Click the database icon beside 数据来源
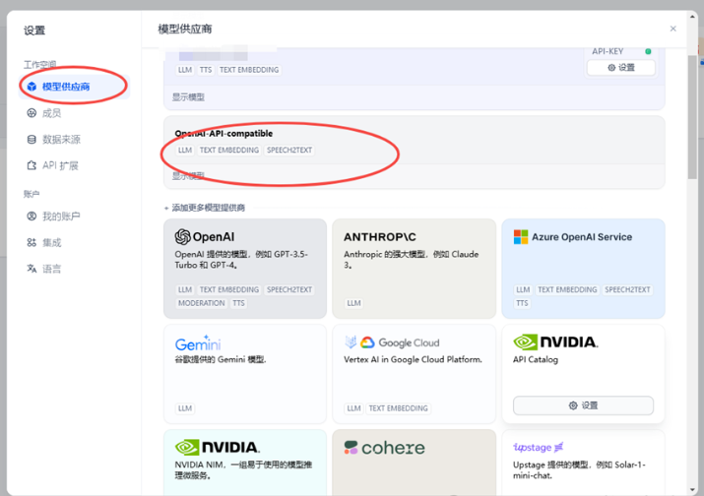Screen dimensions: 704x496 click(32, 140)
